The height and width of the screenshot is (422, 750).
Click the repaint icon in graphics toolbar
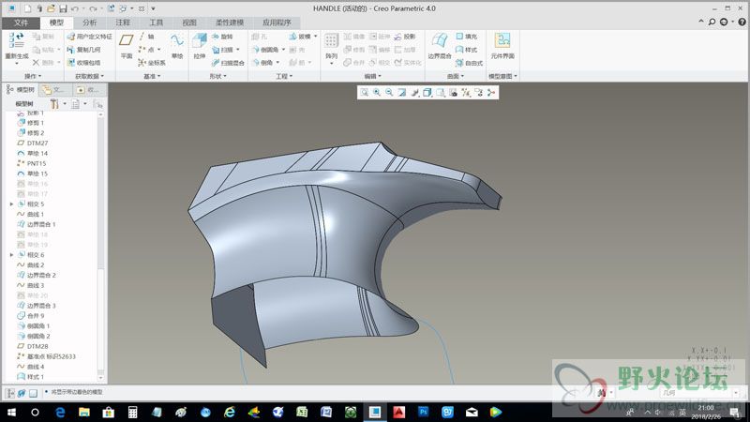coord(402,92)
